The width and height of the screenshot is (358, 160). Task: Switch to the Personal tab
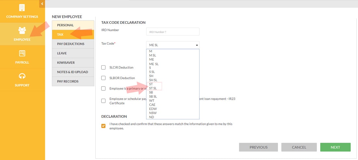click(73, 25)
